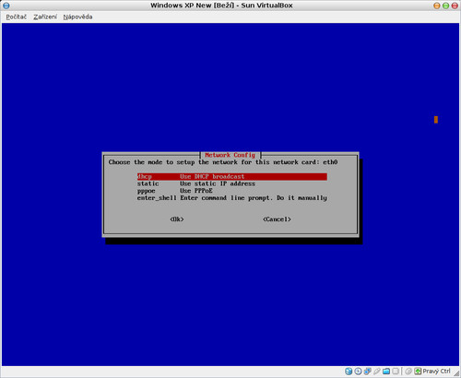Viewport: 461px width, 378px height.
Task: Minimize the VirtualBox window
Action: pos(436,6)
